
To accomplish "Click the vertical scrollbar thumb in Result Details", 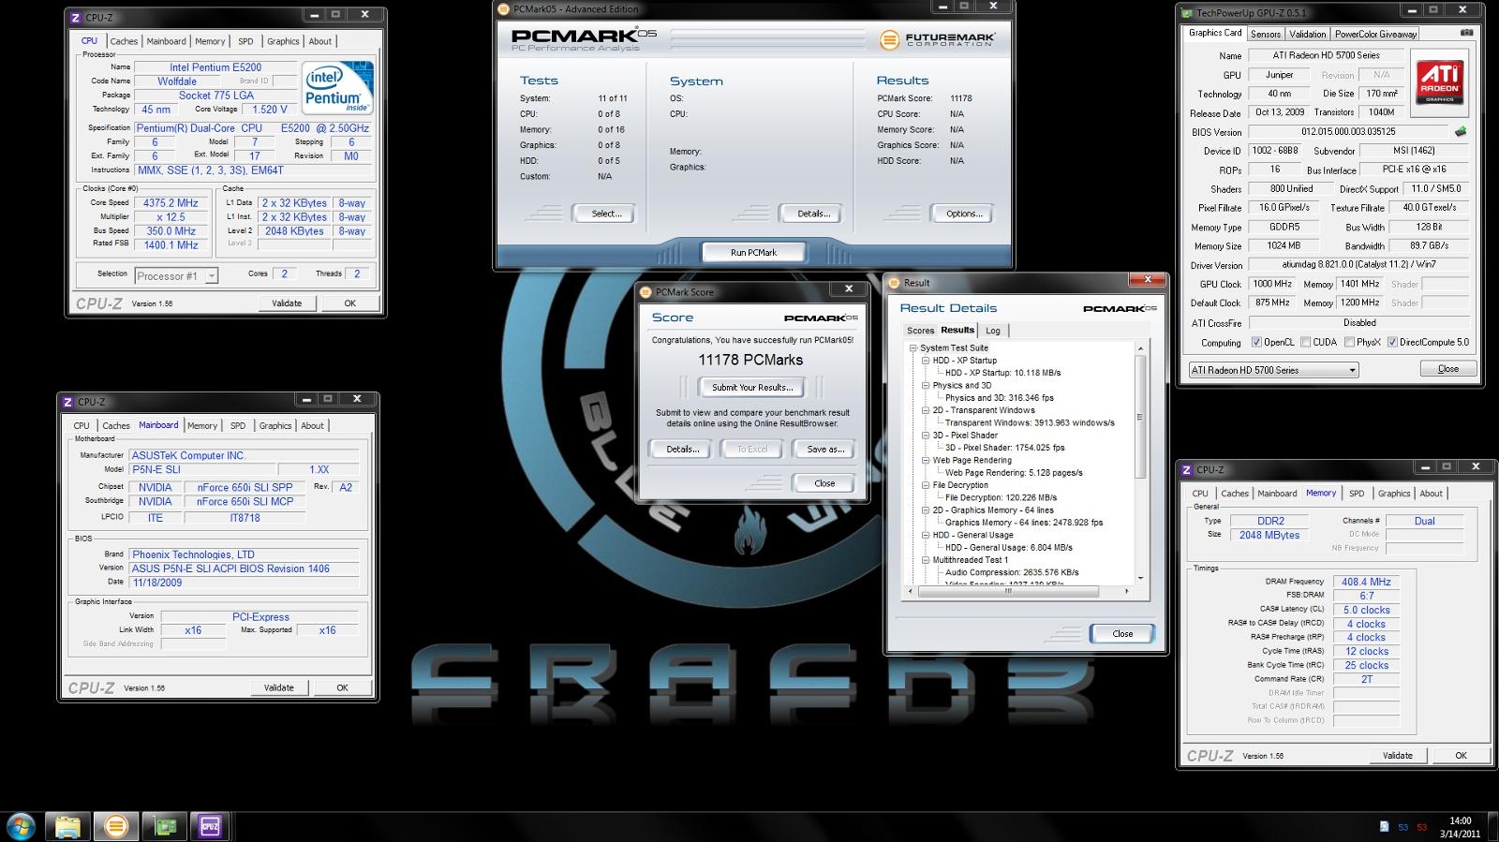I will pyautogui.click(x=1140, y=417).
